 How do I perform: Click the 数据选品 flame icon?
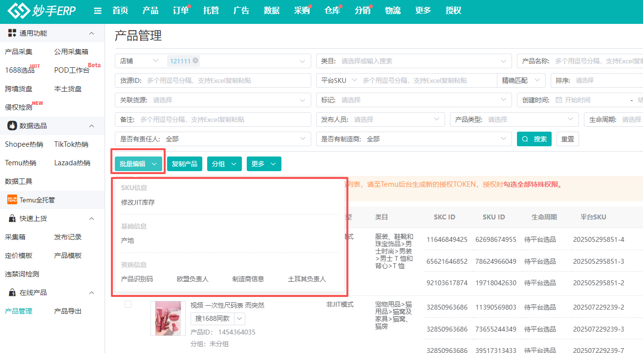click(x=12, y=126)
